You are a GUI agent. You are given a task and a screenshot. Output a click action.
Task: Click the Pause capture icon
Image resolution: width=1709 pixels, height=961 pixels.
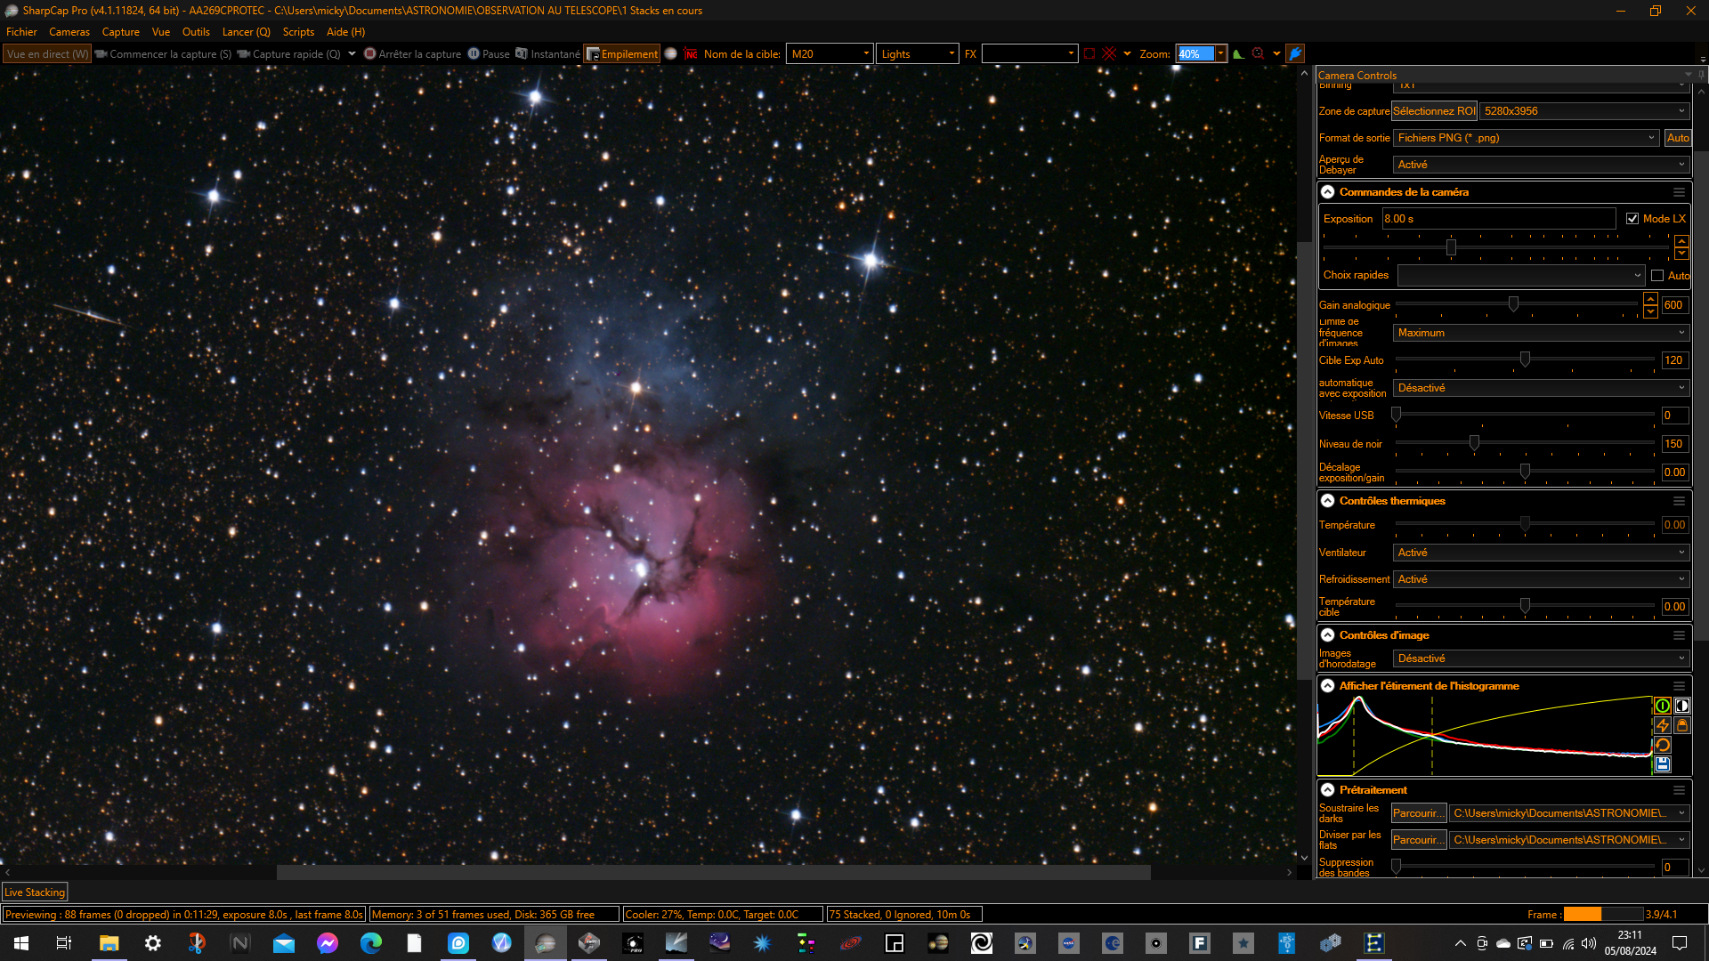(474, 53)
